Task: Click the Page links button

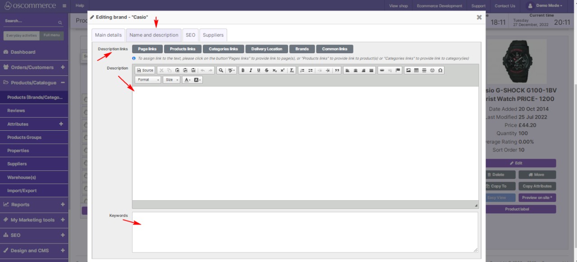Action: 147,49
